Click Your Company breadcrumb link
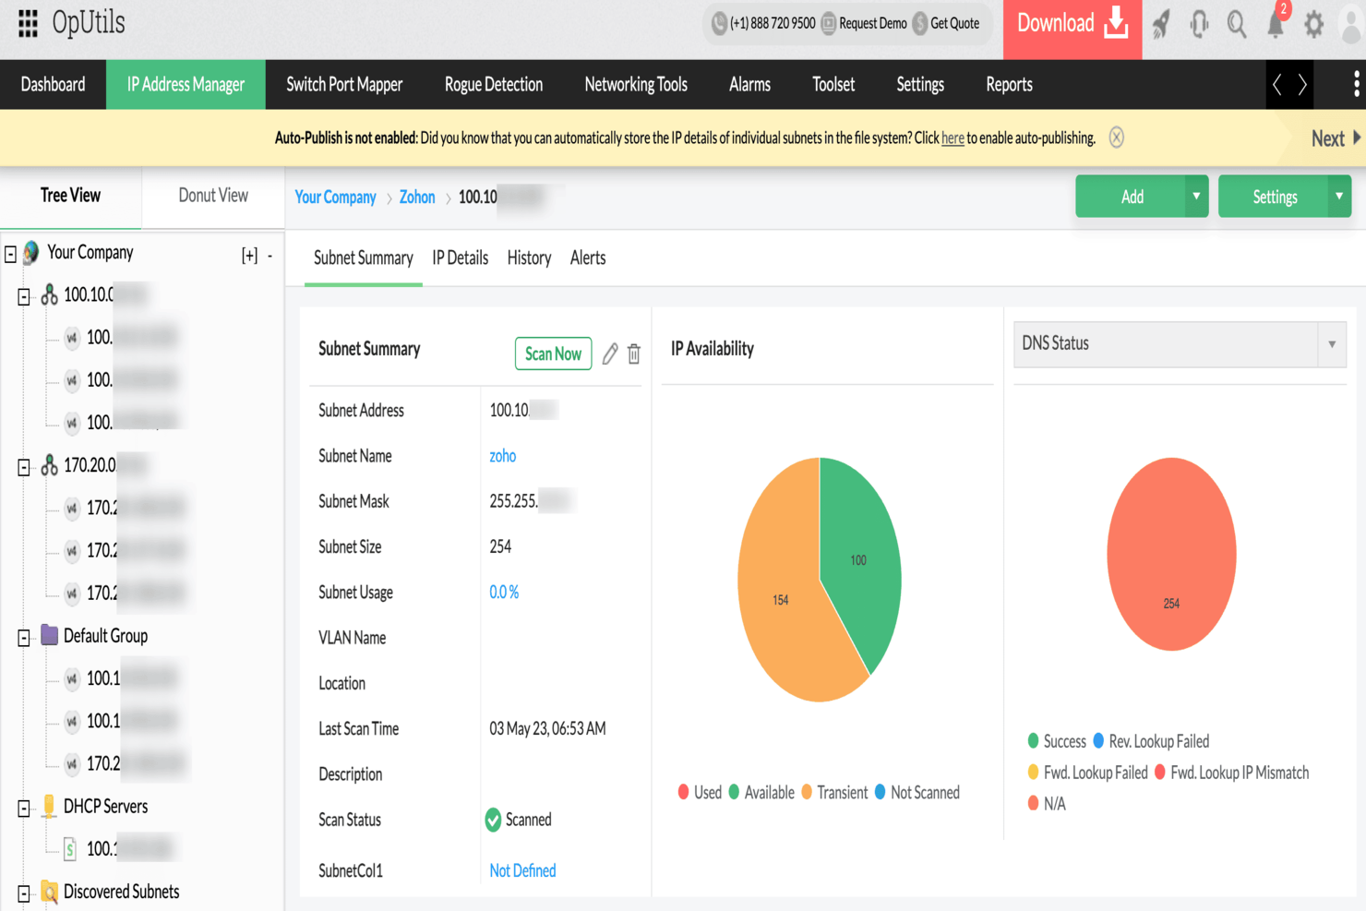Image resolution: width=1366 pixels, height=911 pixels. [335, 198]
